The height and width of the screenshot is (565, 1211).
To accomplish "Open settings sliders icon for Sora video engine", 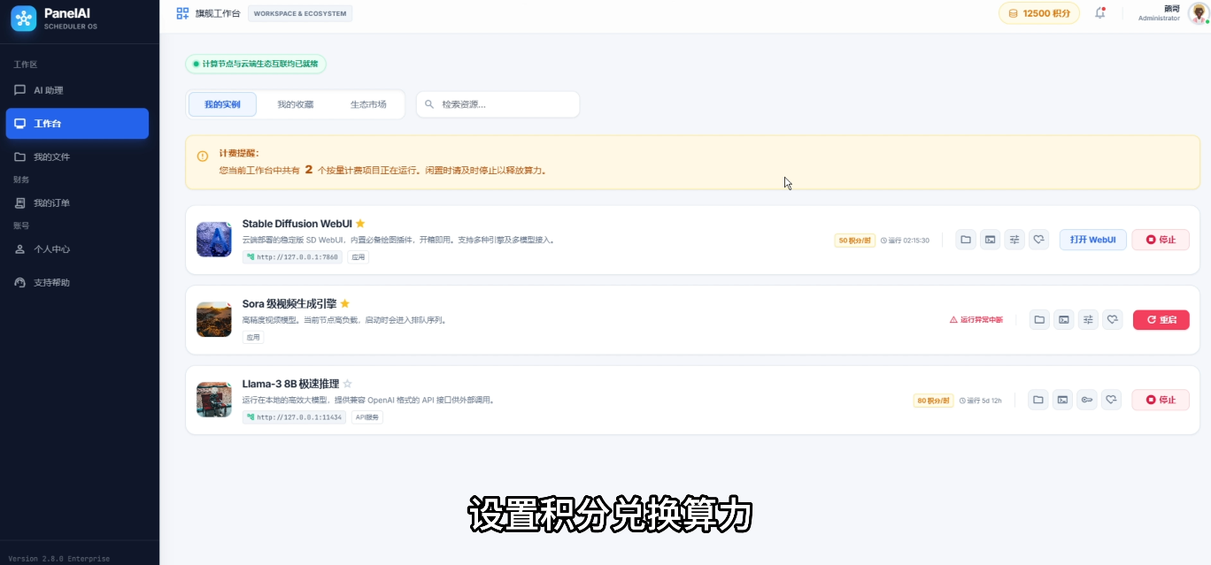I will (x=1088, y=320).
